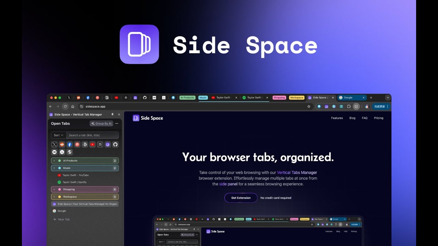Open the pinned GitHub icon in Open Tabs panel

[x=115, y=145]
